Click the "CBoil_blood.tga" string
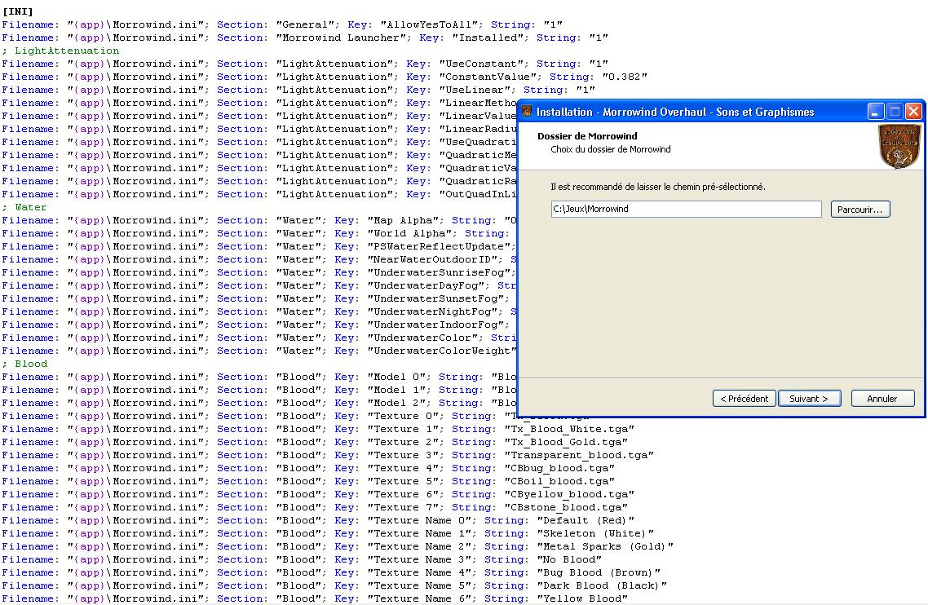 pos(559,481)
